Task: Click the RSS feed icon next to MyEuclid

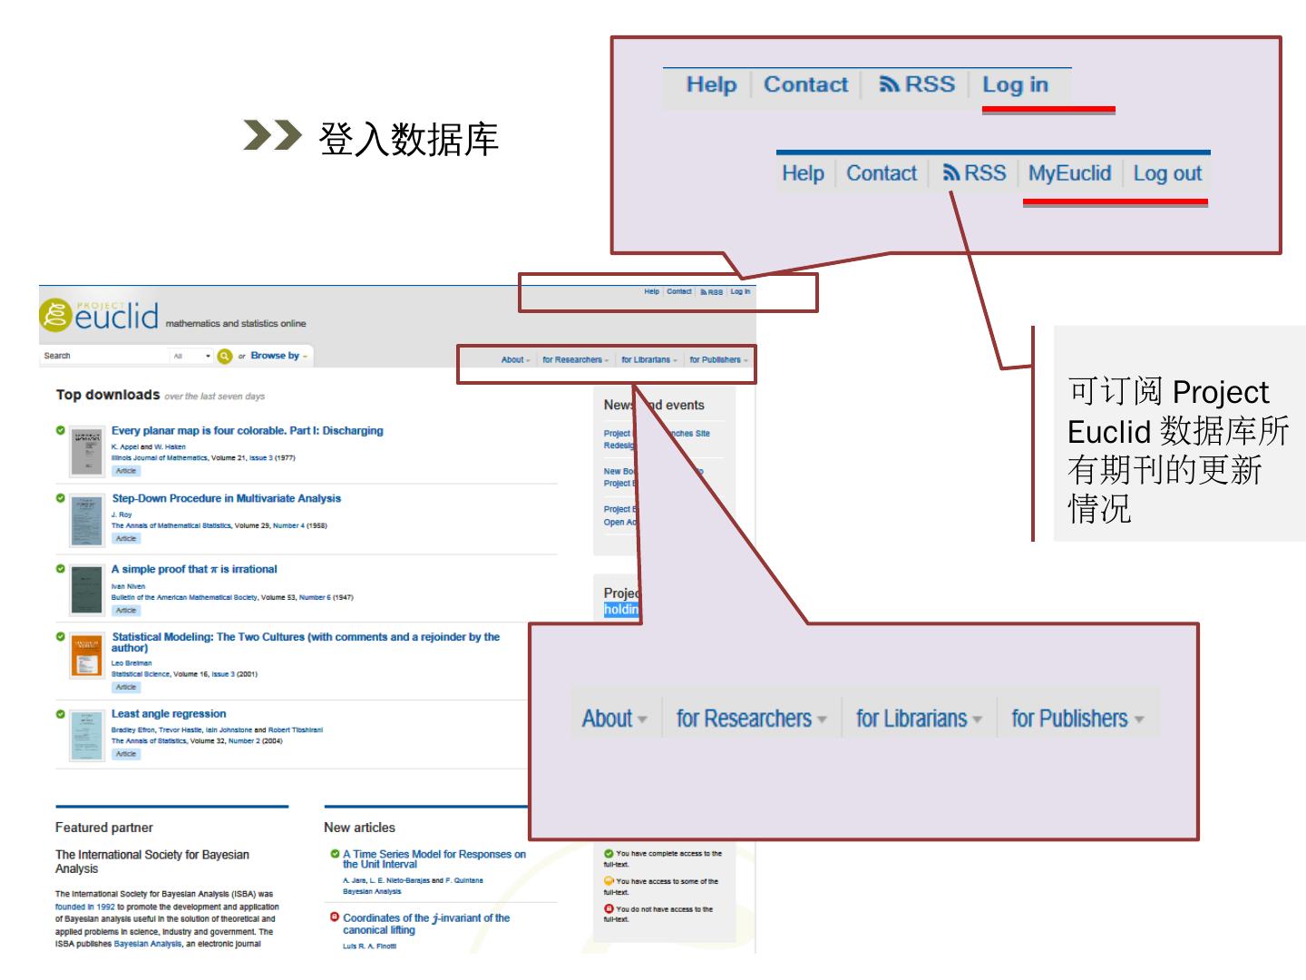Action: click(x=950, y=173)
